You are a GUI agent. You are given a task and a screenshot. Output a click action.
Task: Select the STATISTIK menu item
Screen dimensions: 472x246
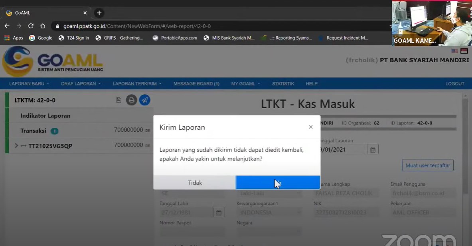[x=283, y=83]
